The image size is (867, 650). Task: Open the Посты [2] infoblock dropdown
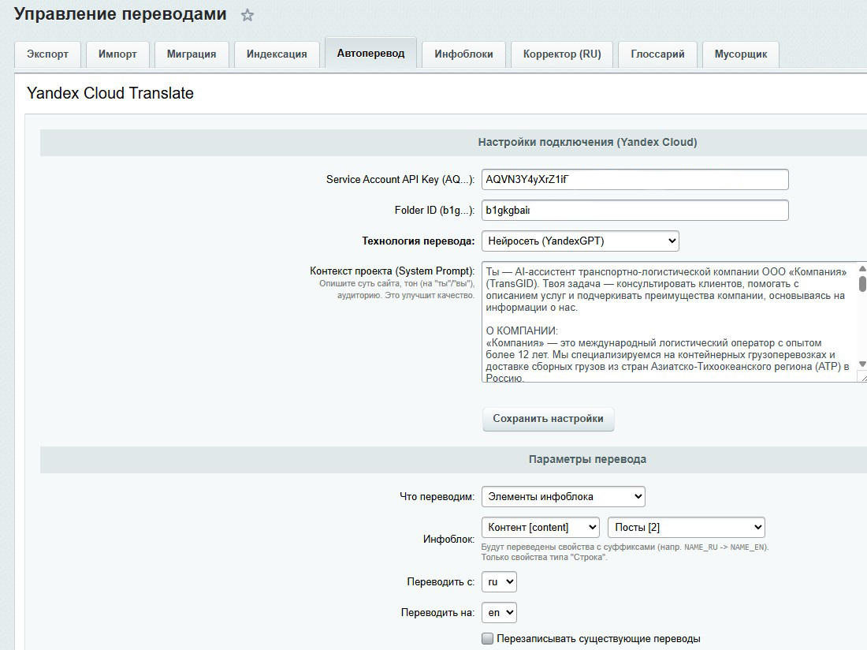pyautogui.click(x=686, y=527)
